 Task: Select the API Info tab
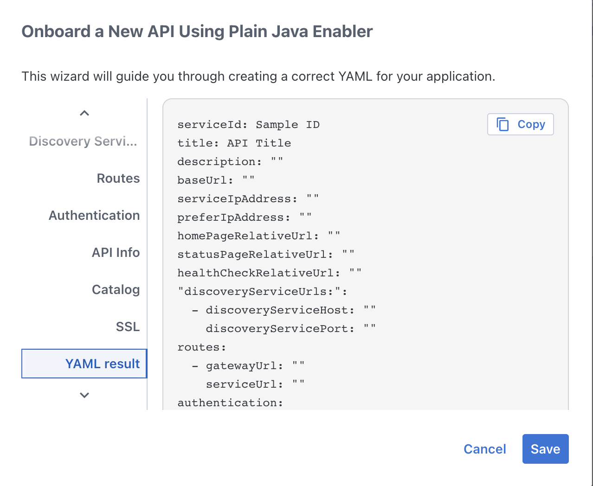[116, 252]
